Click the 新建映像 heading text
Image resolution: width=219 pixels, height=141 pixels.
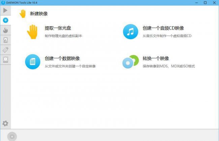pyautogui.click(x=39, y=13)
